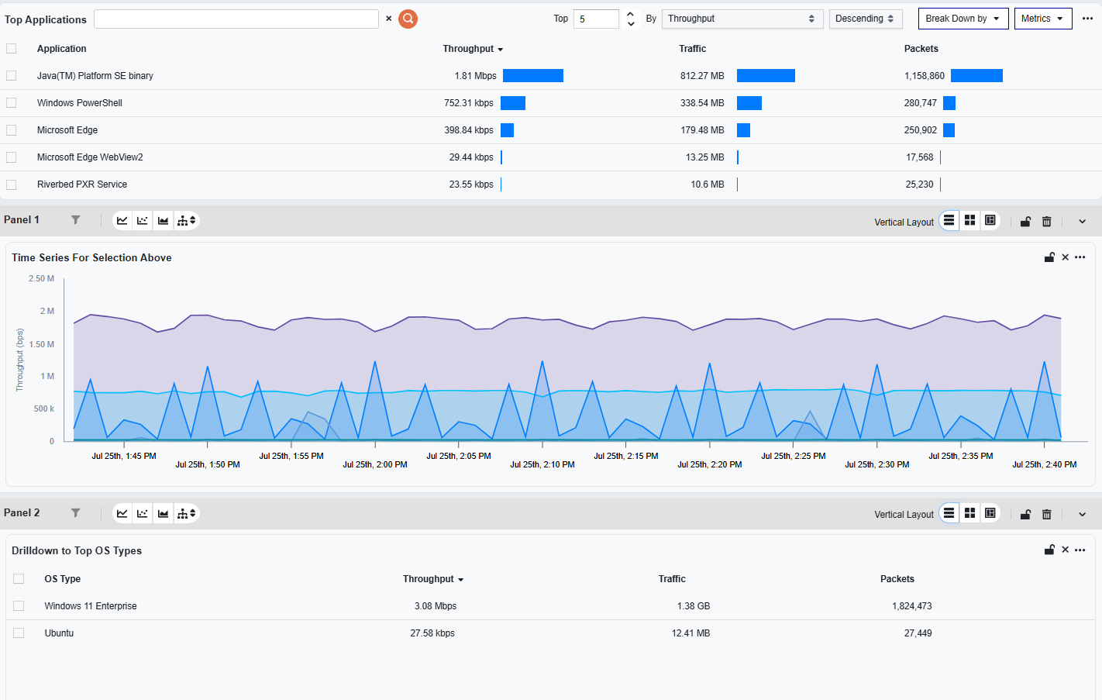1102x700 pixels.
Task: Sort by the Traffic column header
Action: click(692, 49)
